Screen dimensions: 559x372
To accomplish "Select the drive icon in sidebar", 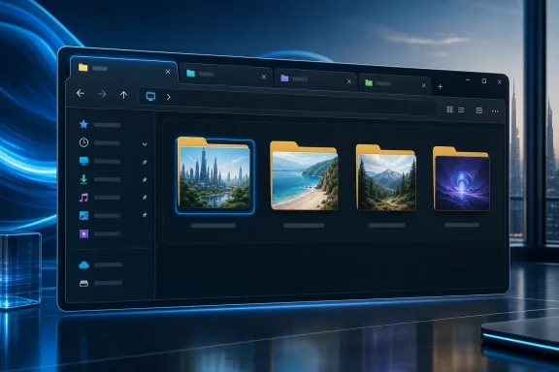I will (x=101, y=283).
